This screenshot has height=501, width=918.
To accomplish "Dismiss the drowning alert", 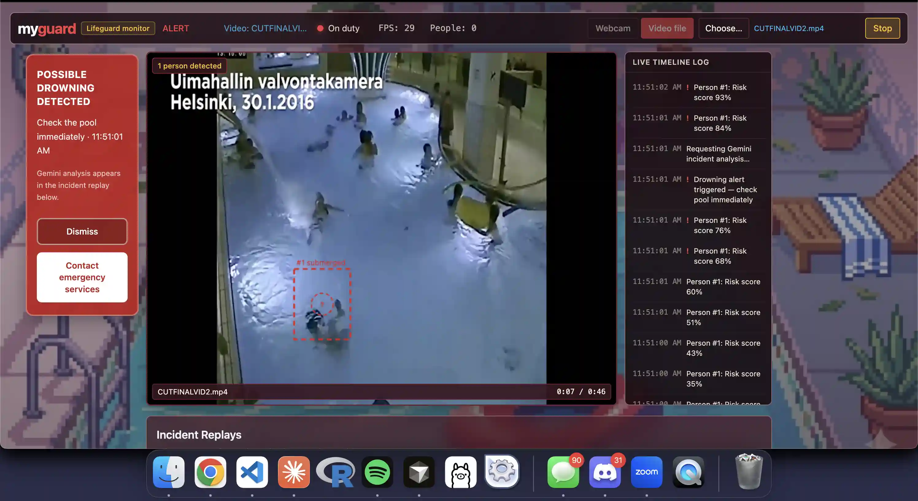I will point(82,231).
